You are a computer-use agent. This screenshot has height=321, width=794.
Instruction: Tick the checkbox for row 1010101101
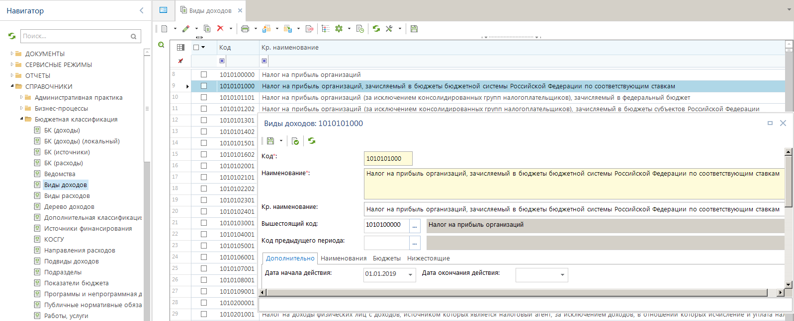click(204, 97)
